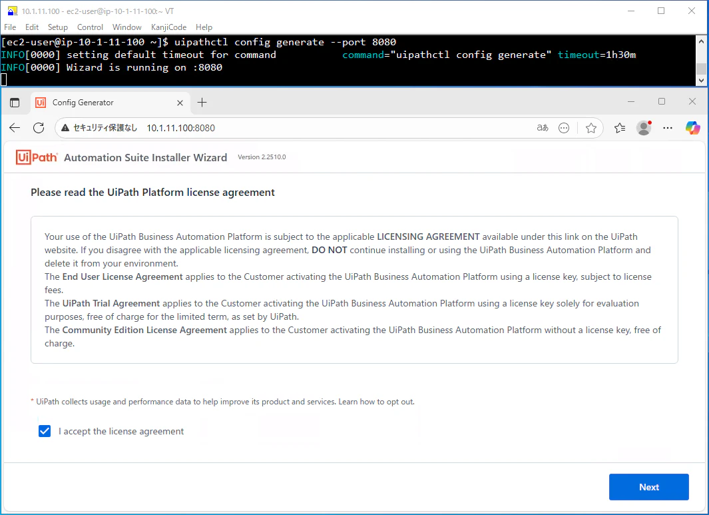Add this page to favorites star

[x=591, y=128]
